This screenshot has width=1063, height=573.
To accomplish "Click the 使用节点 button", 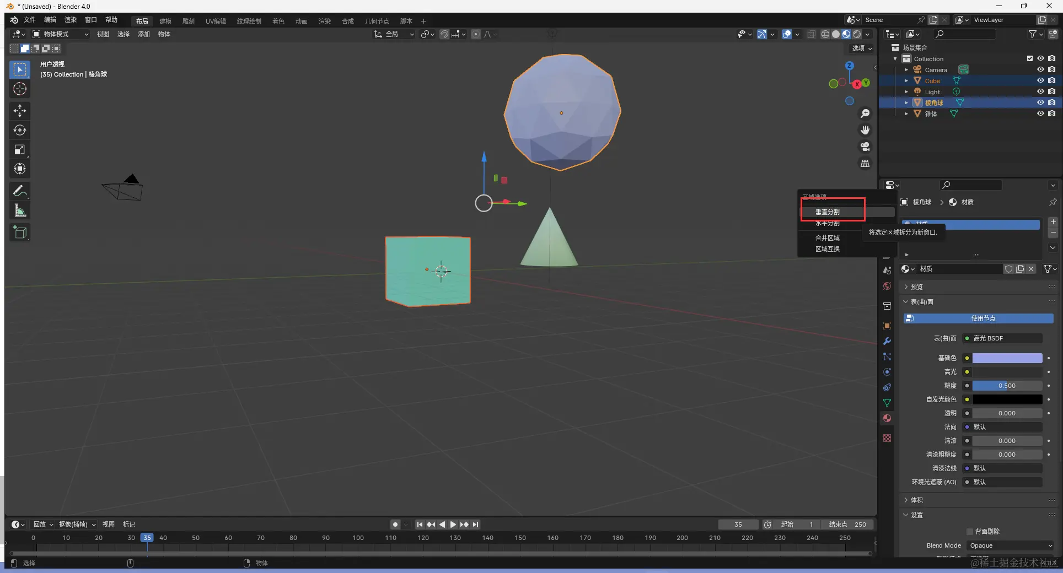I will click(979, 318).
